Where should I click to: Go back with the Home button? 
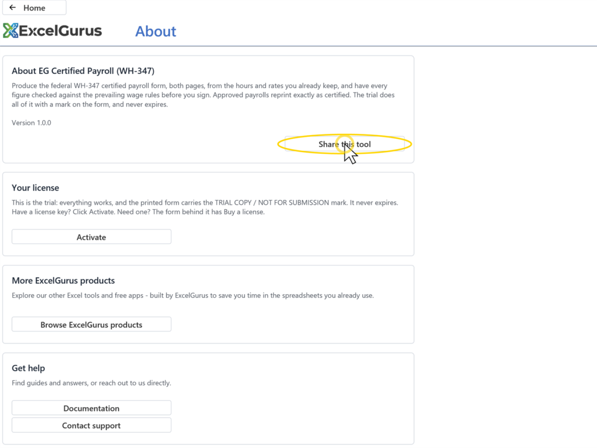click(34, 8)
